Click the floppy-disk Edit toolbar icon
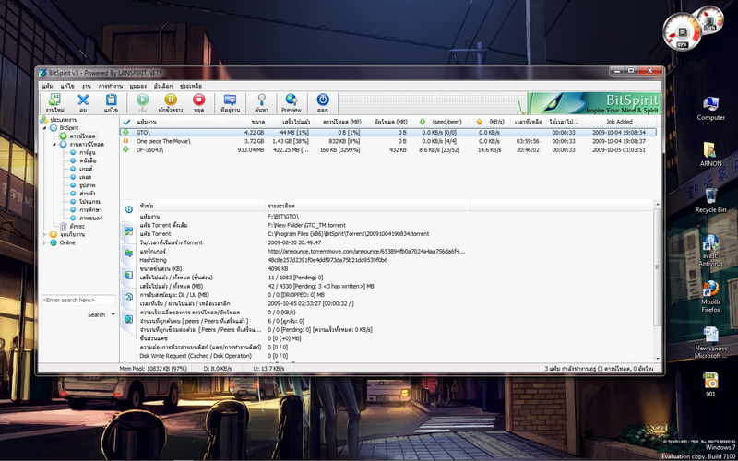This screenshot has height=461, width=738. tap(111, 102)
